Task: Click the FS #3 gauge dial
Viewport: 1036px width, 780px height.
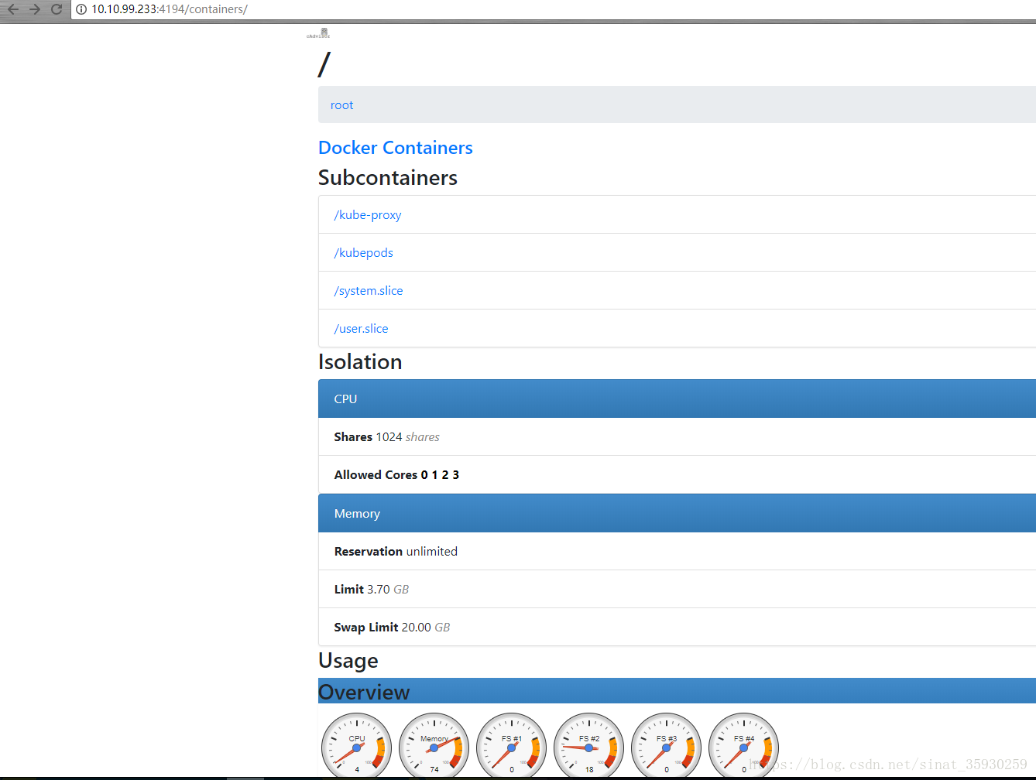Action: [666, 746]
